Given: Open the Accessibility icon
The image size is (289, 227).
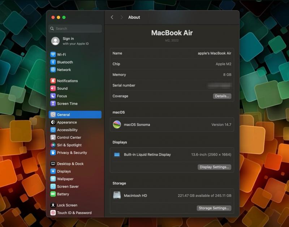Looking at the screenshot, I should 53,130.
